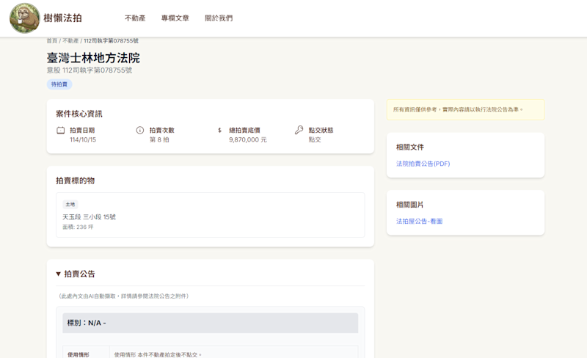Click the 待拍賣 status badge
Screen dimensions: 587x358
[x=59, y=84]
